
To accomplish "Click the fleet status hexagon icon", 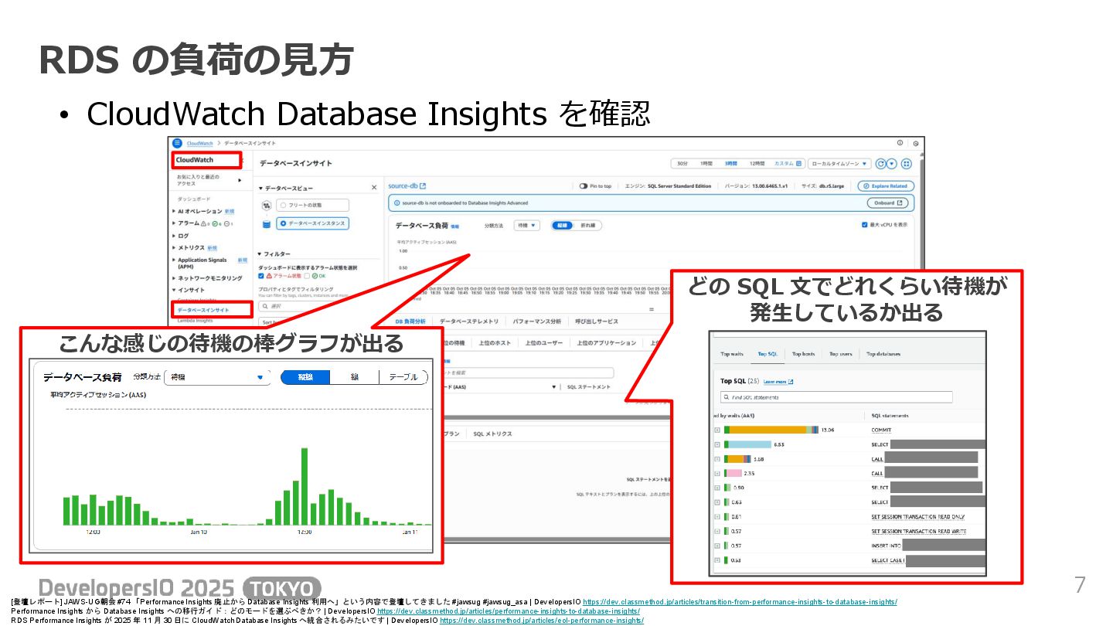I will click(x=267, y=206).
